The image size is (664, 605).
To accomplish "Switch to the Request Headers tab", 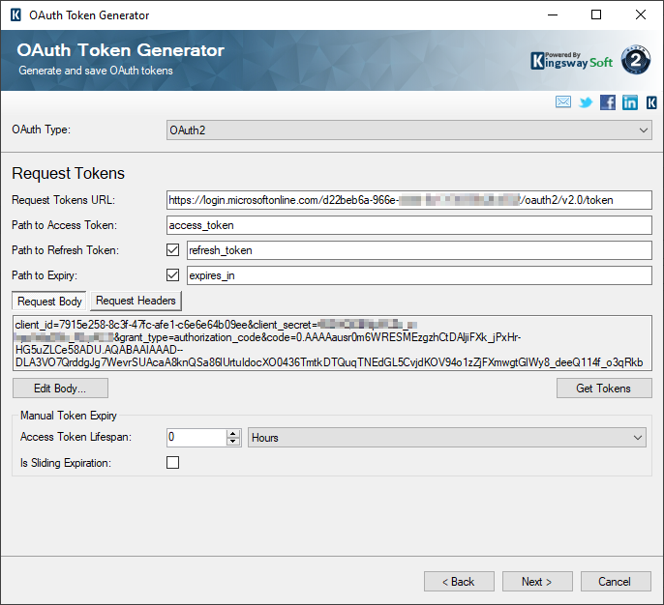I will pyautogui.click(x=136, y=301).
